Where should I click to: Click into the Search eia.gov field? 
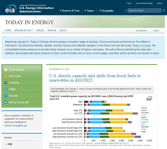(144, 11)
